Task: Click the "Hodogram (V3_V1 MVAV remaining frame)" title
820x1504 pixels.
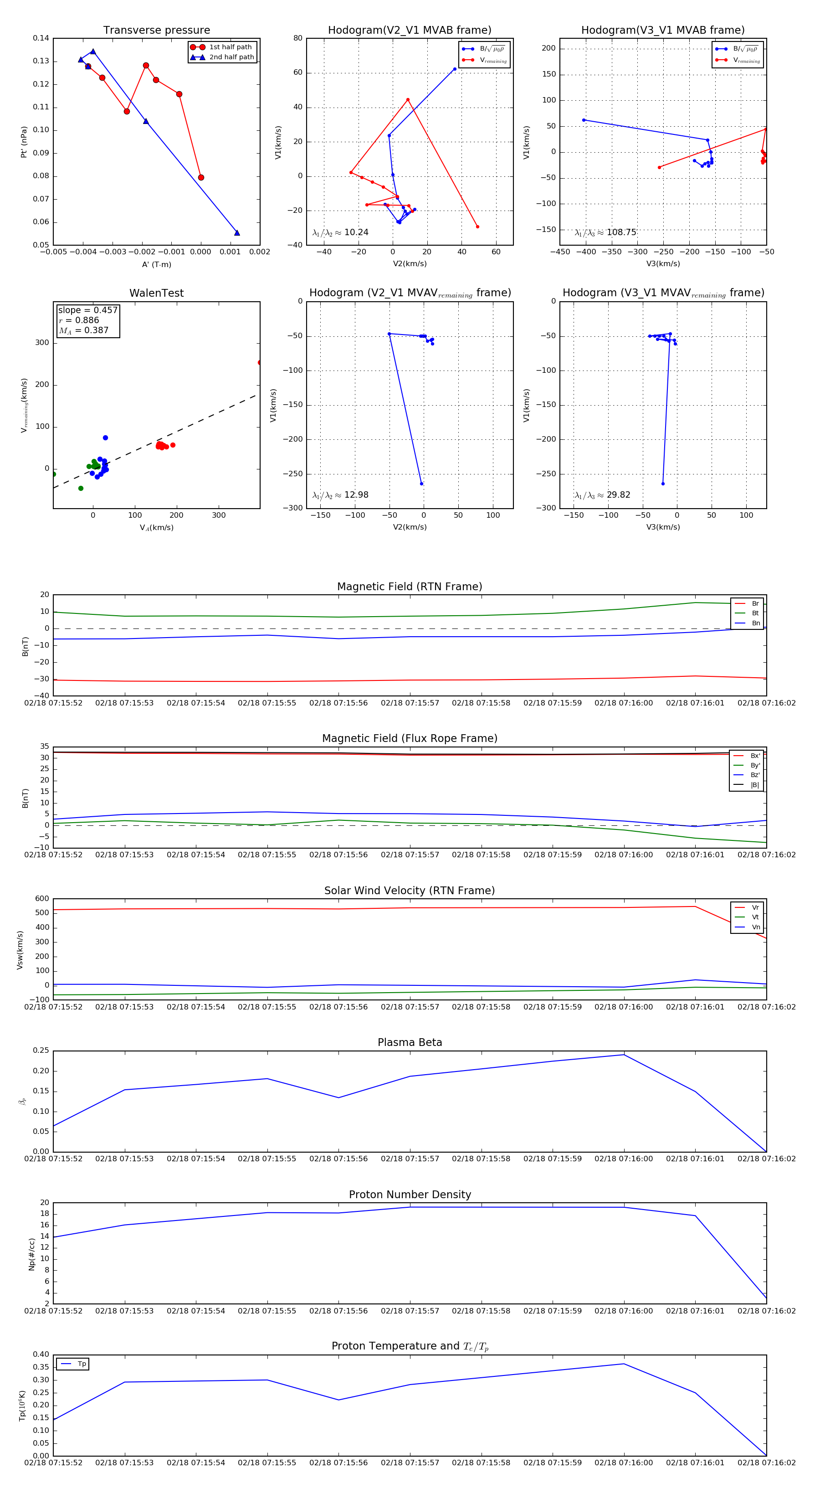Action: [x=663, y=293]
